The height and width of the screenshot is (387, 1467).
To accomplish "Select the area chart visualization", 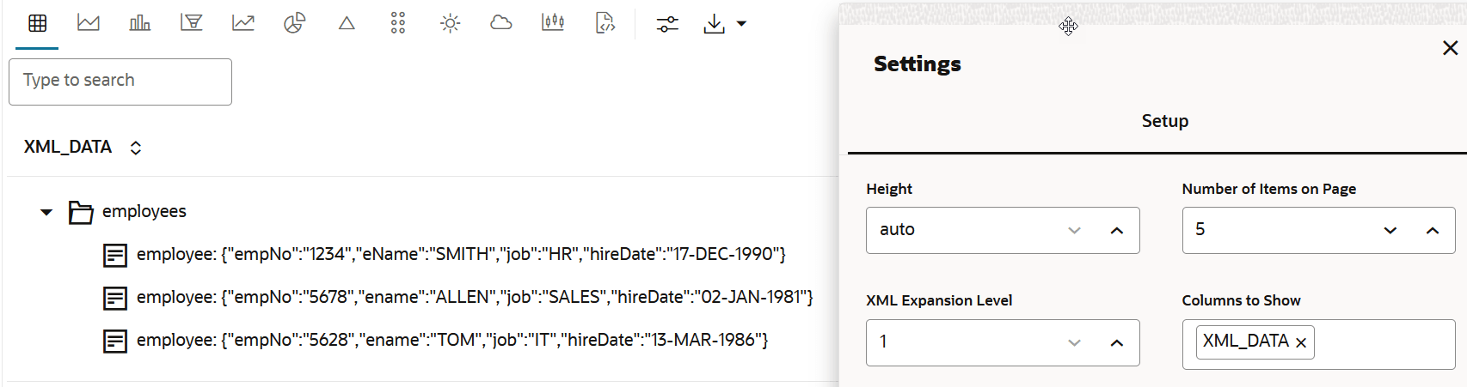I will pos(89,23).
